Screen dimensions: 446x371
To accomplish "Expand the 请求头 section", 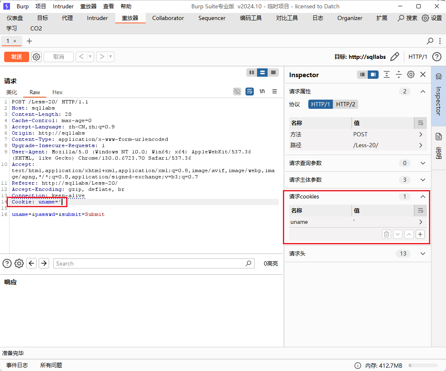I will (423, 253).
